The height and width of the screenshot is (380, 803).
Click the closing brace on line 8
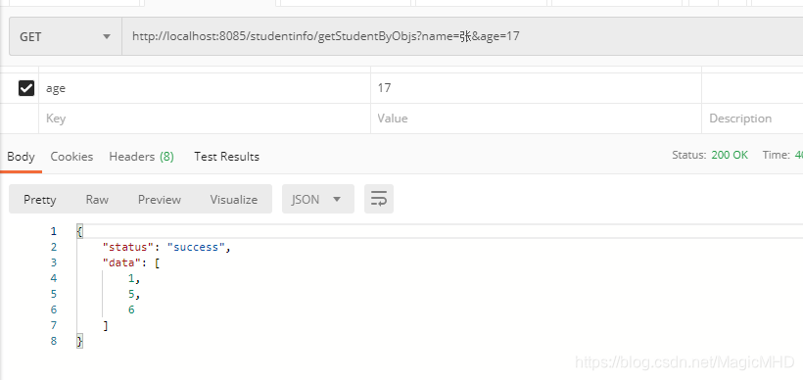79,341
